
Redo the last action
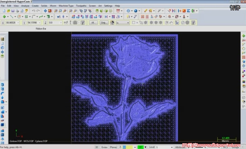[x=38, y=11]
